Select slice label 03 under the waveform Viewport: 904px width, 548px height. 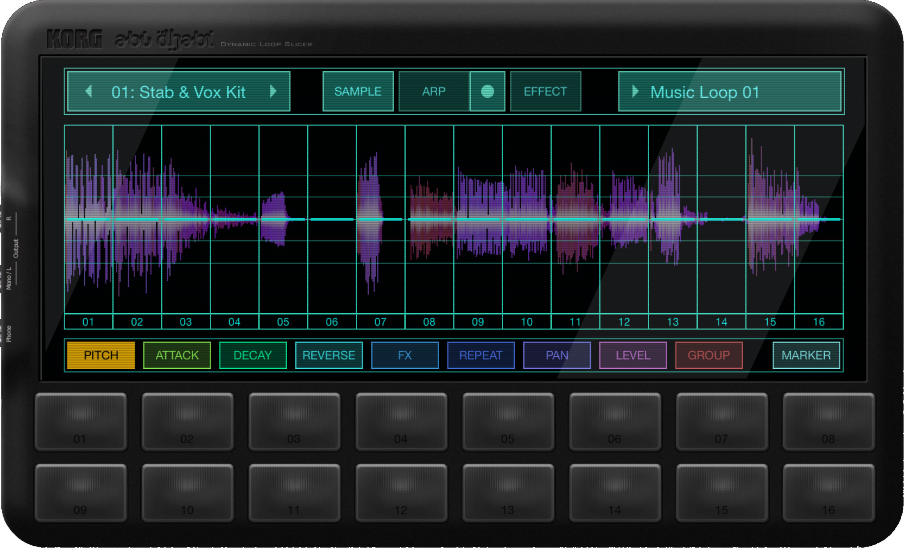(x=186, y=322)
